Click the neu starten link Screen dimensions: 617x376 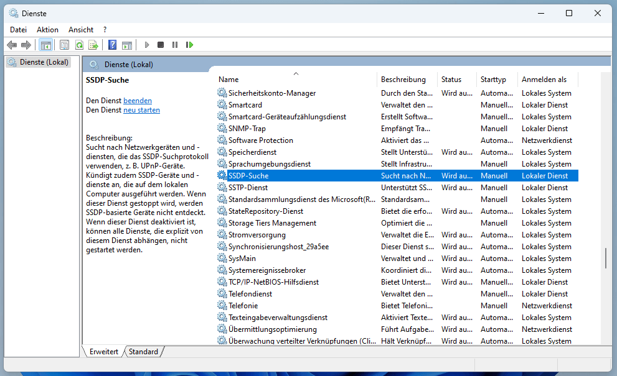[142, 110]
